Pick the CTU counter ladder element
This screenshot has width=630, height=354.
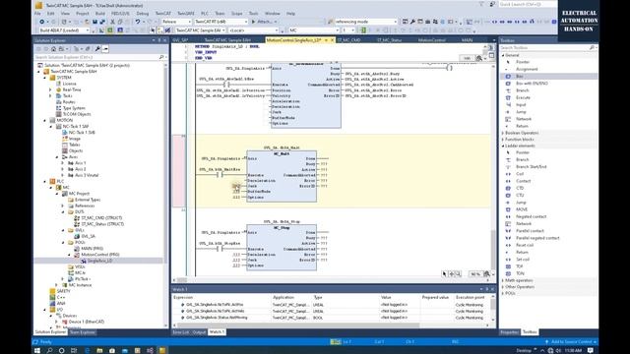[x=520, y=195]
